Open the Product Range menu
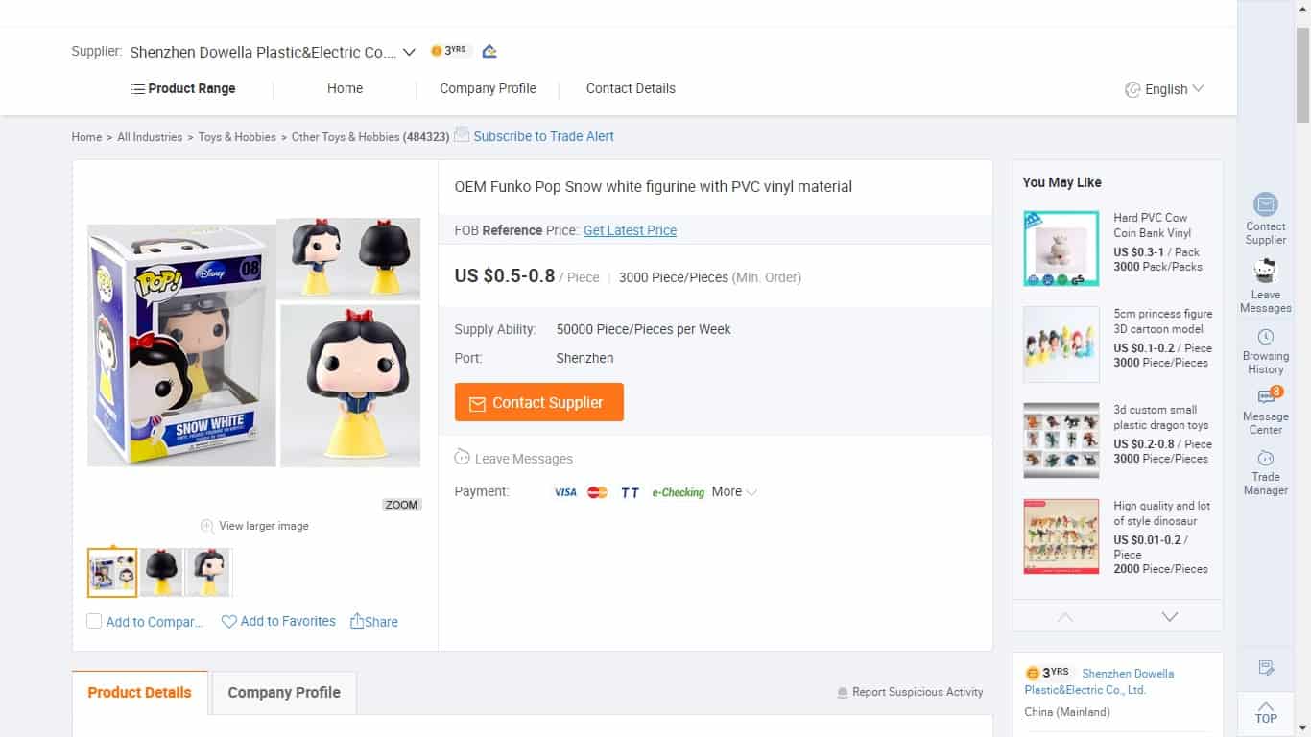Viewport: 1311px width, 737px height. [183, 88]
